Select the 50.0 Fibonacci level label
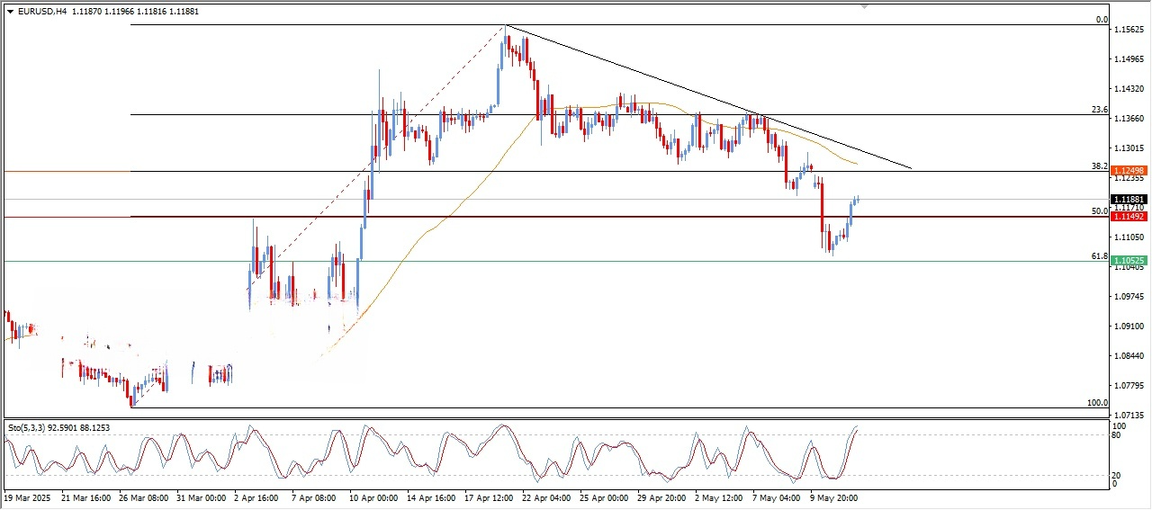1152x510 pixels. (1099, 211)
